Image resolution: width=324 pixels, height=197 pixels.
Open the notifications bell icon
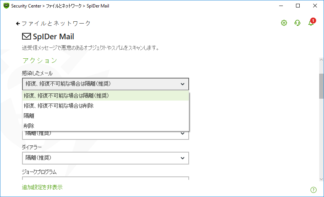(311, 22)
